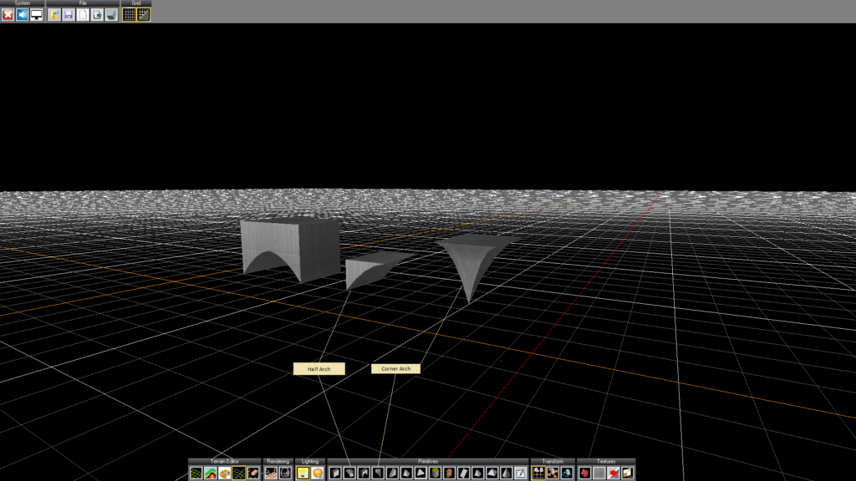The image size is (856, 481).
Task: Open the custom primitive sketch tool
Action: (520, 473)
